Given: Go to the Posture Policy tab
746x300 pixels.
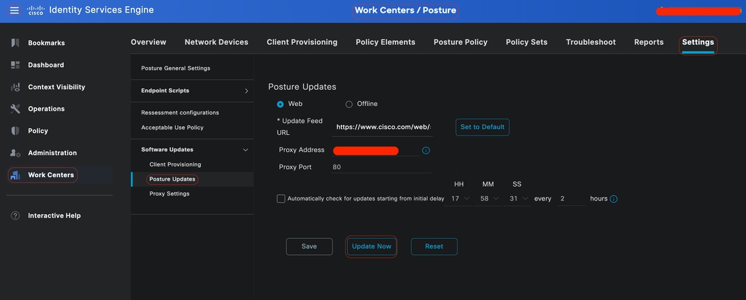Looking at the screenshot, I should point(461,42).
